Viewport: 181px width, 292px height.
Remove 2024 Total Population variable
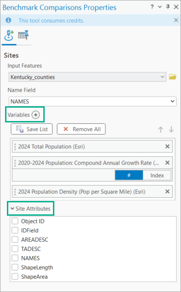point(167,146)
